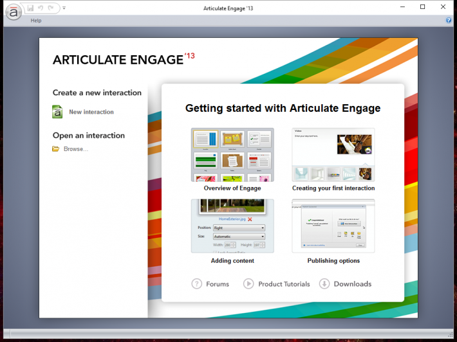The height and width of the screenshot is (342, 457).
Task: Maximize the Articulate Engage window
Action: [x=423, y=7]
